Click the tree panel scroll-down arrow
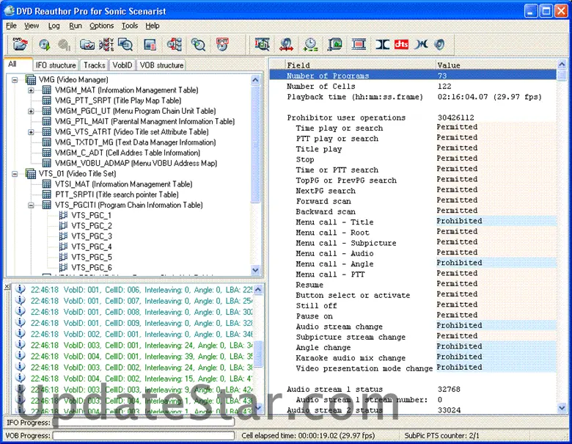Image resolution: width=572 pixels, height=444 pixels. tap(255, 270)
